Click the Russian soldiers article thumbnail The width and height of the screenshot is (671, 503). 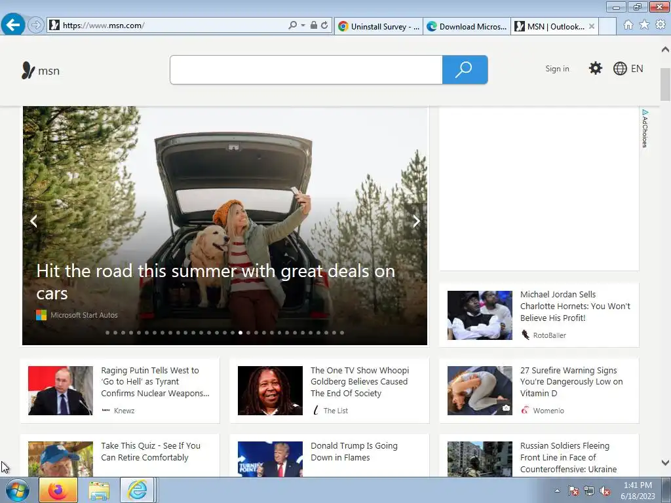(x=480, y=459)
